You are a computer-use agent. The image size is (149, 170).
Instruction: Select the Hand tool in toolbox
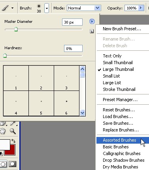(x=3, y=131)
